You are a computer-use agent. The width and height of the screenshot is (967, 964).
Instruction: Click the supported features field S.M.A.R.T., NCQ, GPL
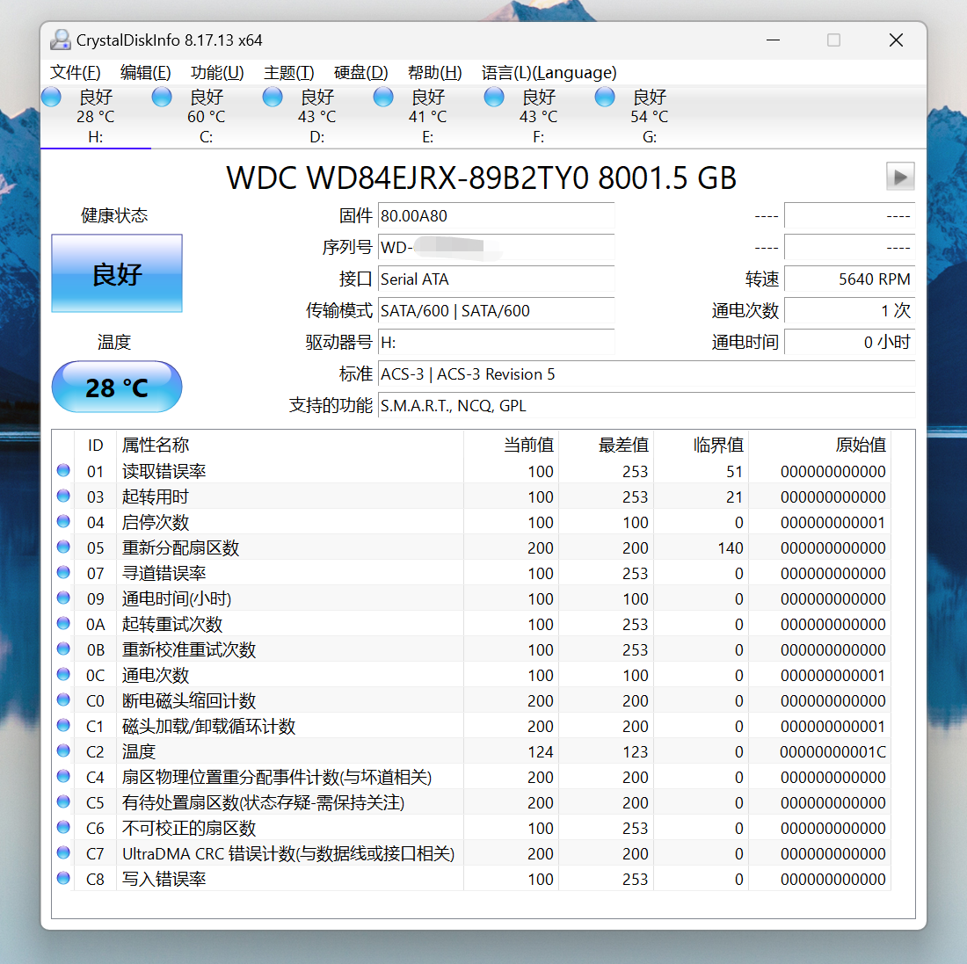tap(646, 406)
